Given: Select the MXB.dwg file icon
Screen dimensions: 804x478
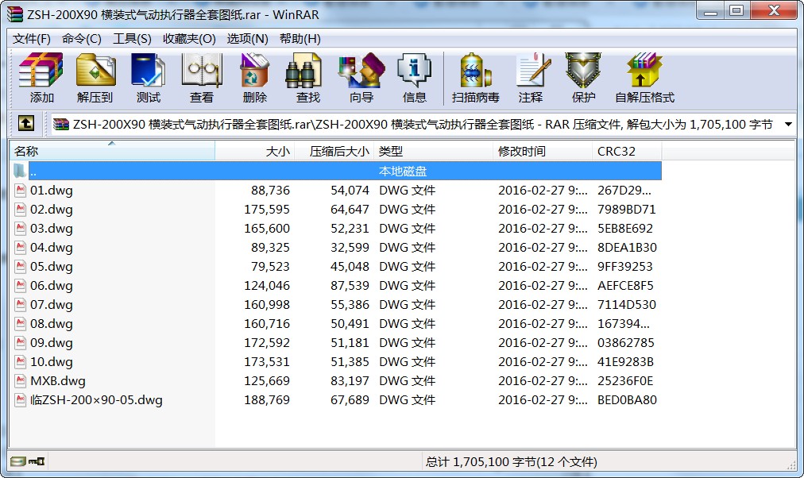Looking at the screenshot, I should pos(21,380).
